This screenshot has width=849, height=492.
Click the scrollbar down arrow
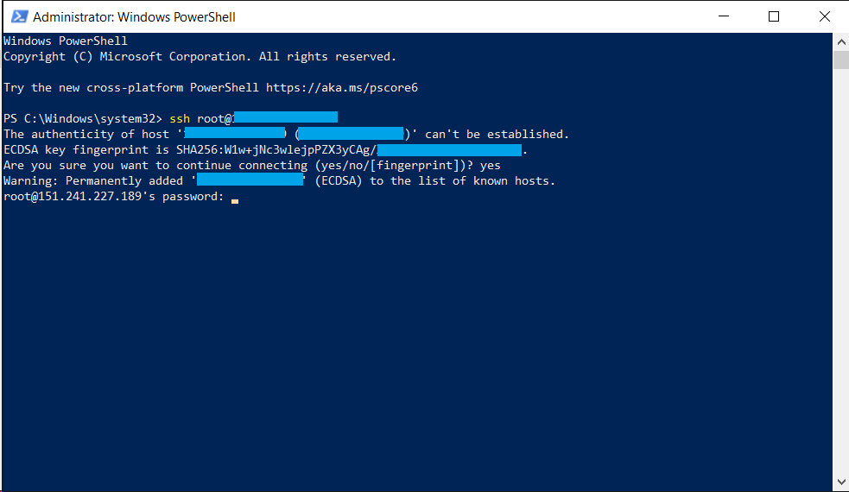click(x=840, y=481)
